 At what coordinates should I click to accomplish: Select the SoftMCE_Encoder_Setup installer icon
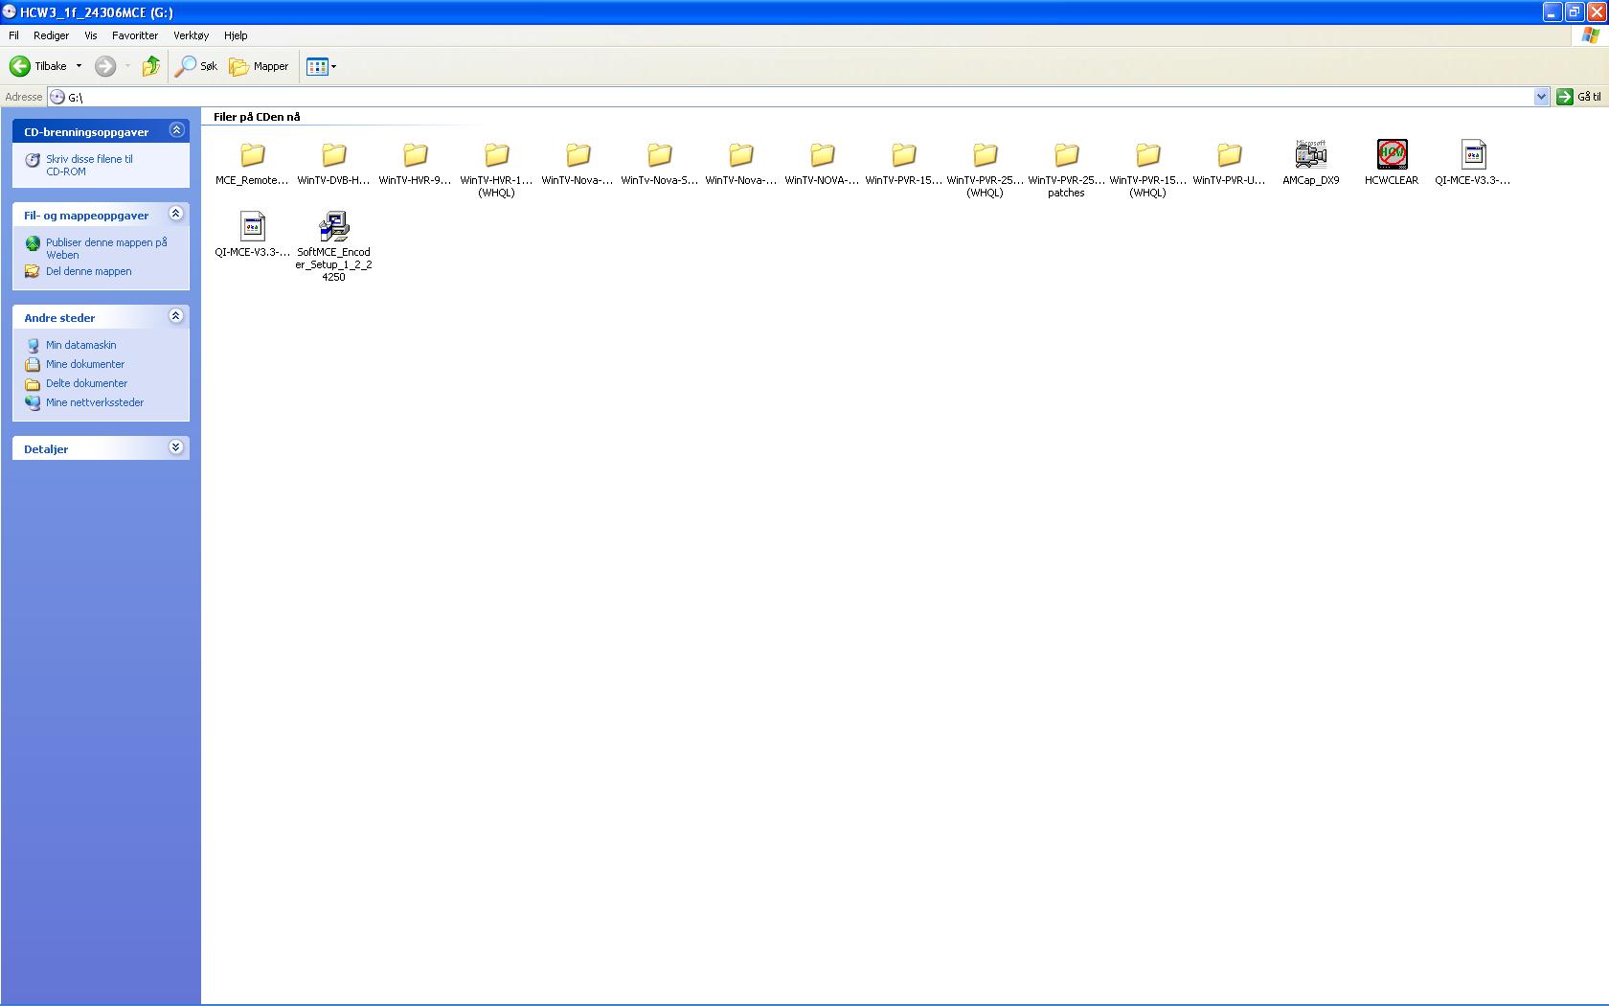tap(333, 227)
